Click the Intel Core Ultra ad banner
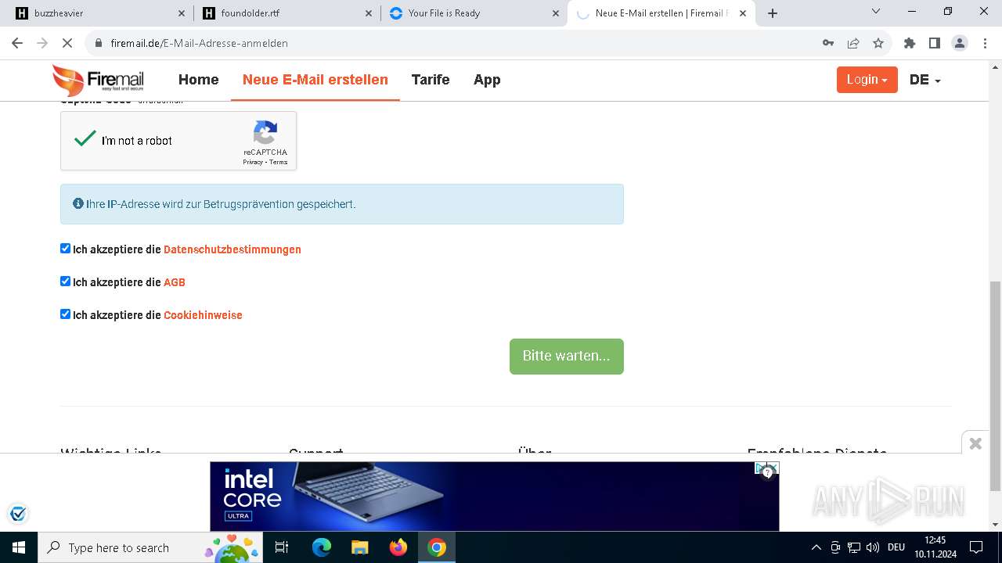Image resolution: width=1002 pixels, height=563 pixels. [x=494, y=496]
